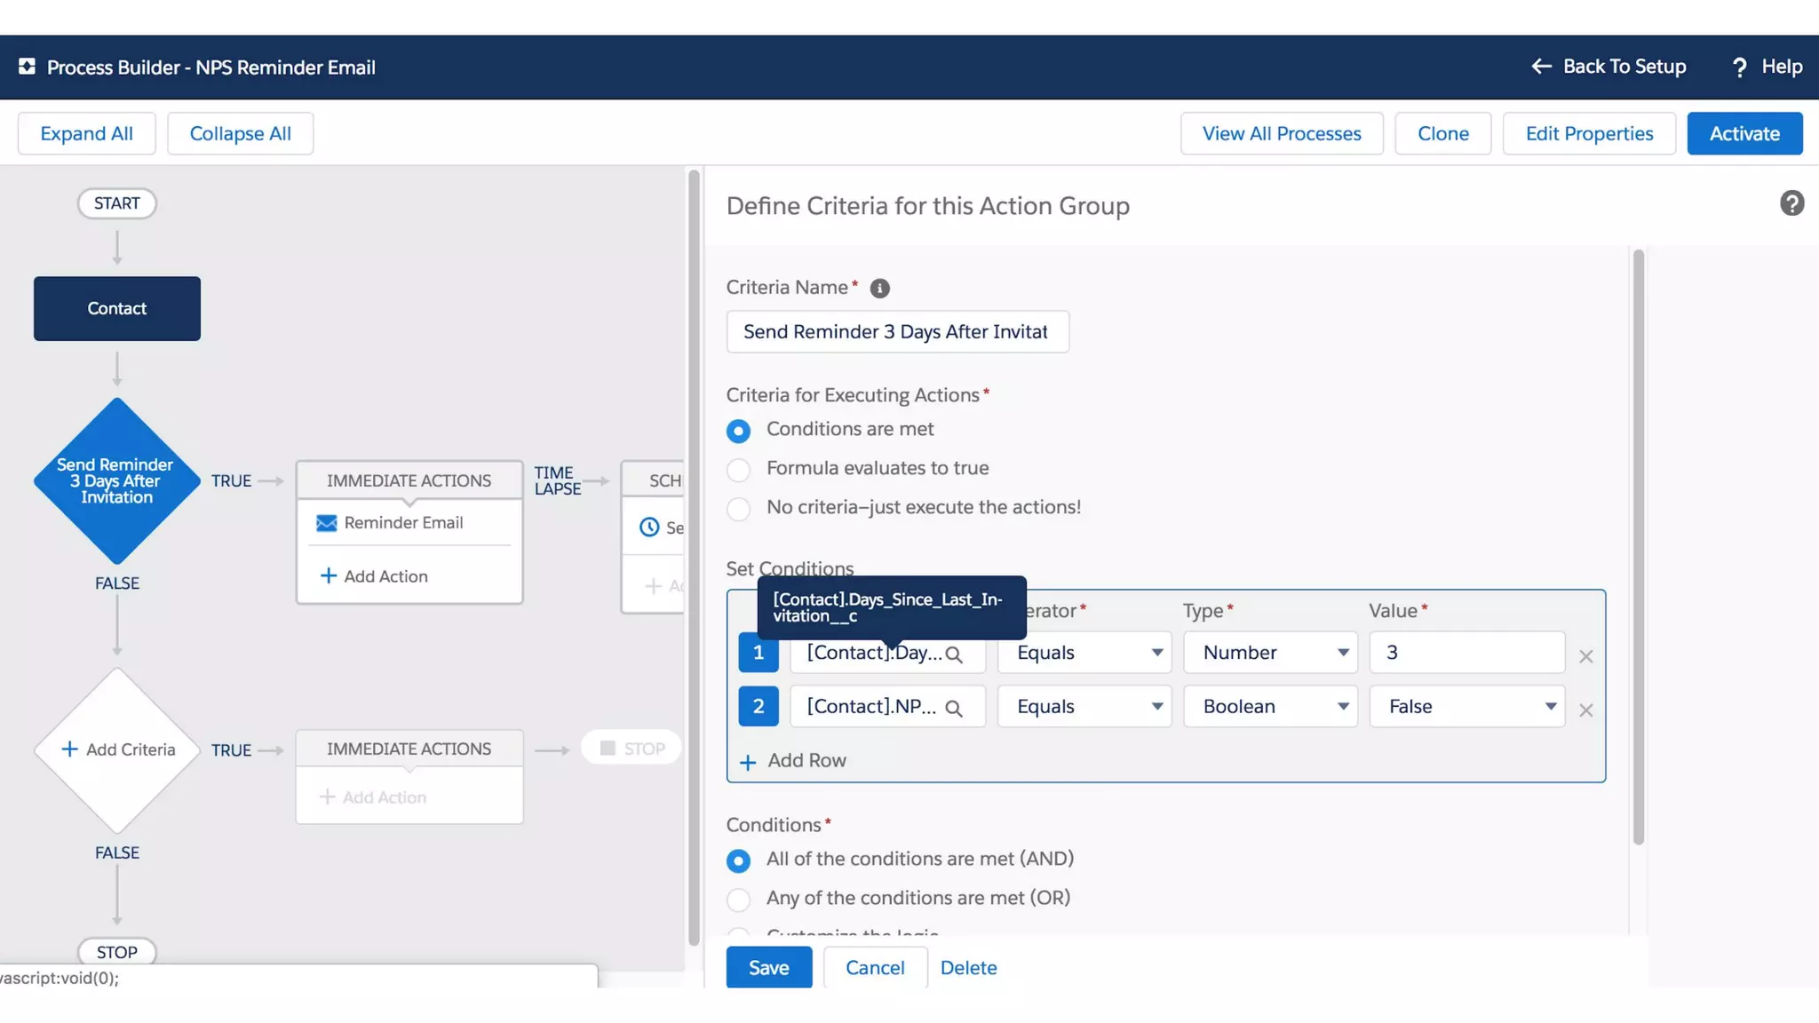The width and height of the screenshot is (1819, 1023).
Task: Click the STOP square icon after second action group
Action: click(x=608, y=748)
